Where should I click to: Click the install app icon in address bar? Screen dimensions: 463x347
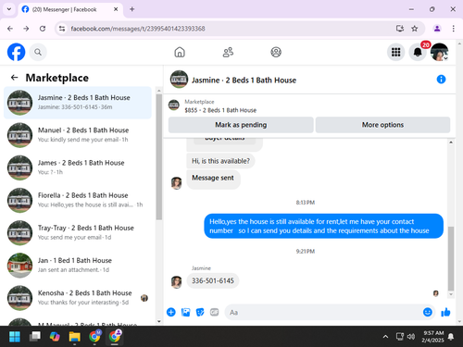pyautogui.click(x=400, y=29)
